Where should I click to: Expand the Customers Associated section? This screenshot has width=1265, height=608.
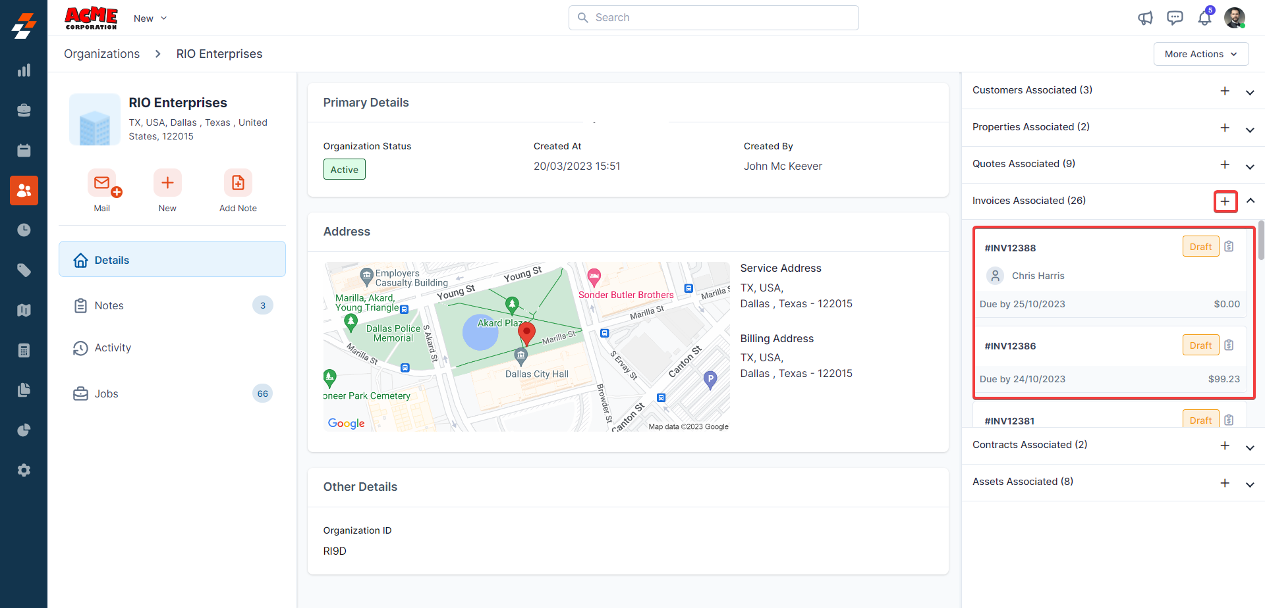[x=1249, y=92]
